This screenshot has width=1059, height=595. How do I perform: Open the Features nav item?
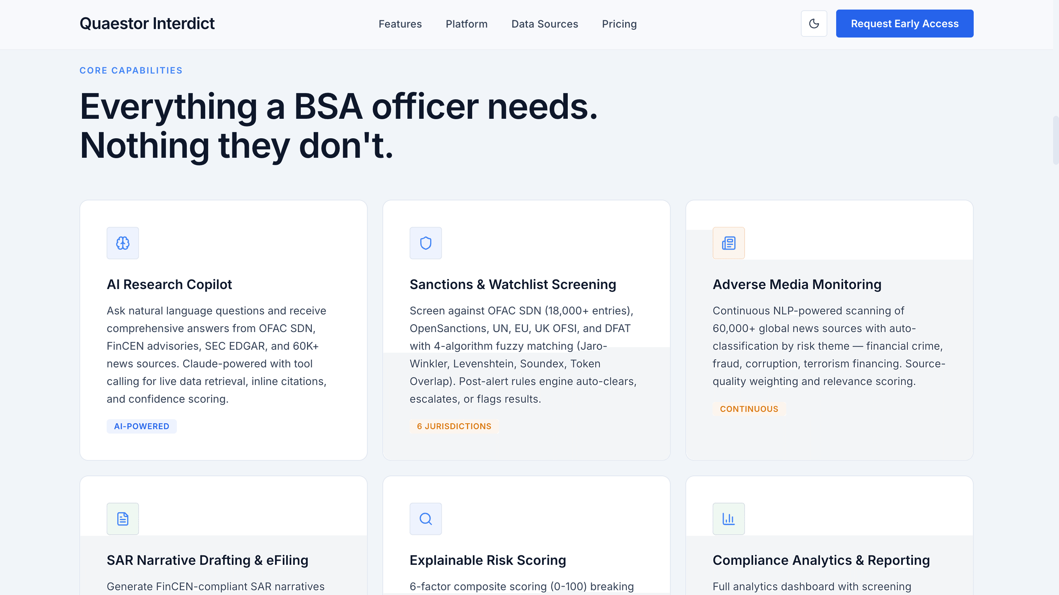coord(400,24)
